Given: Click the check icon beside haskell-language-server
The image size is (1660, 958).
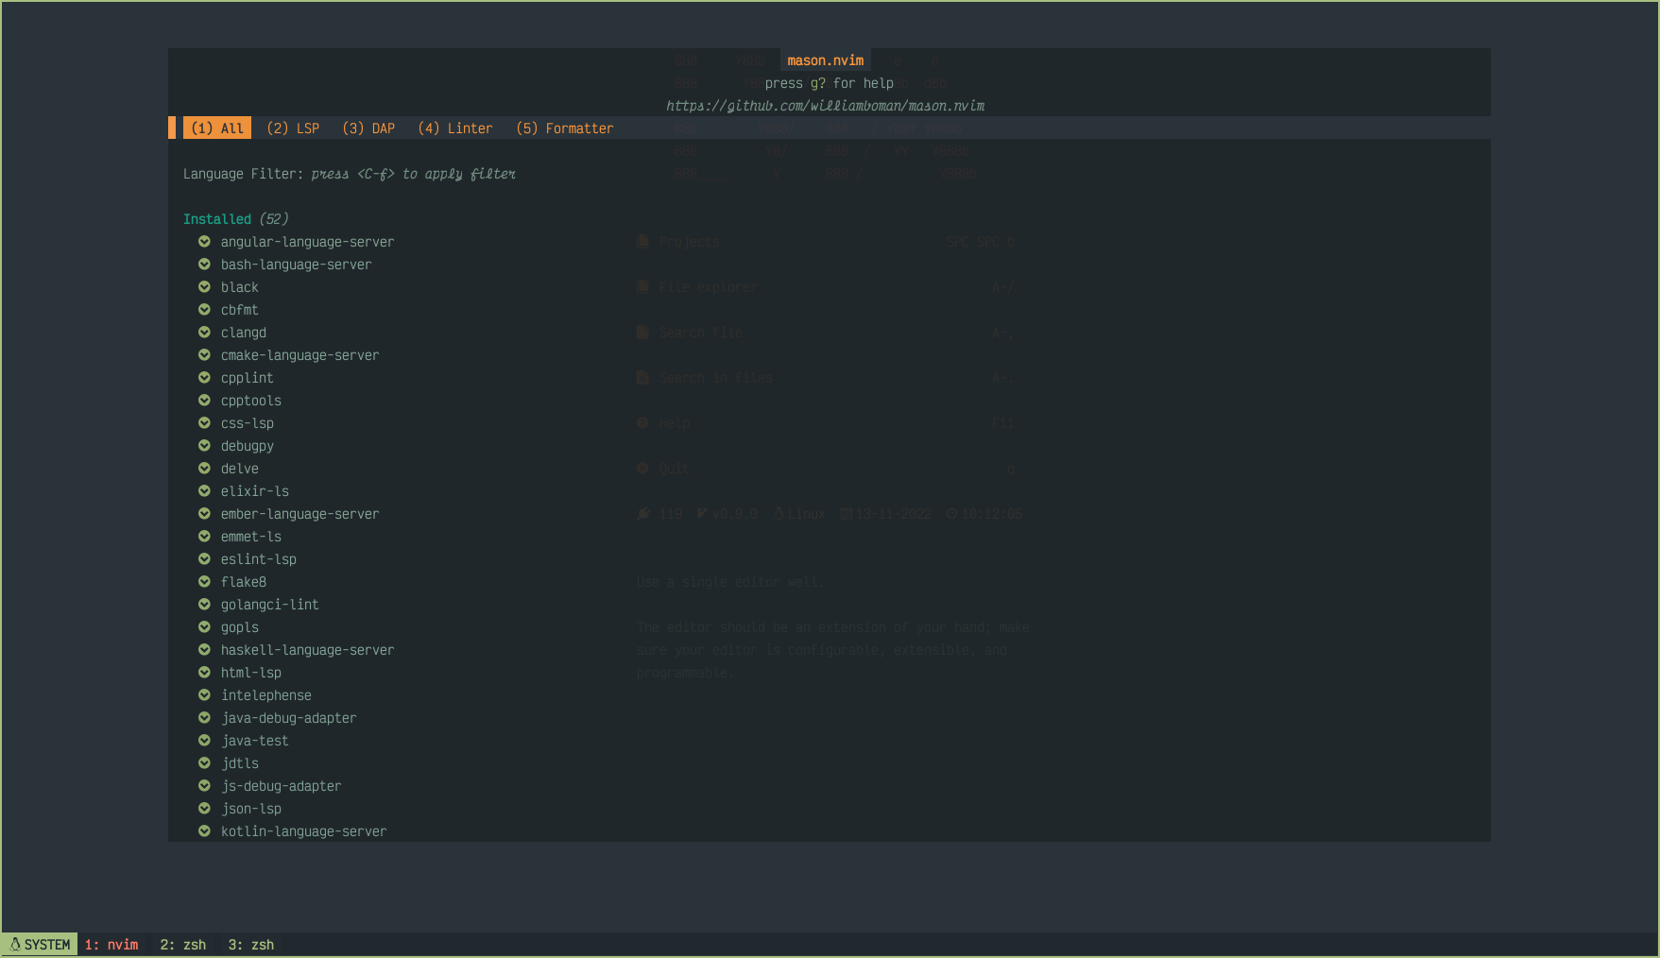Looking at the screenshot, I should [204, 650].
